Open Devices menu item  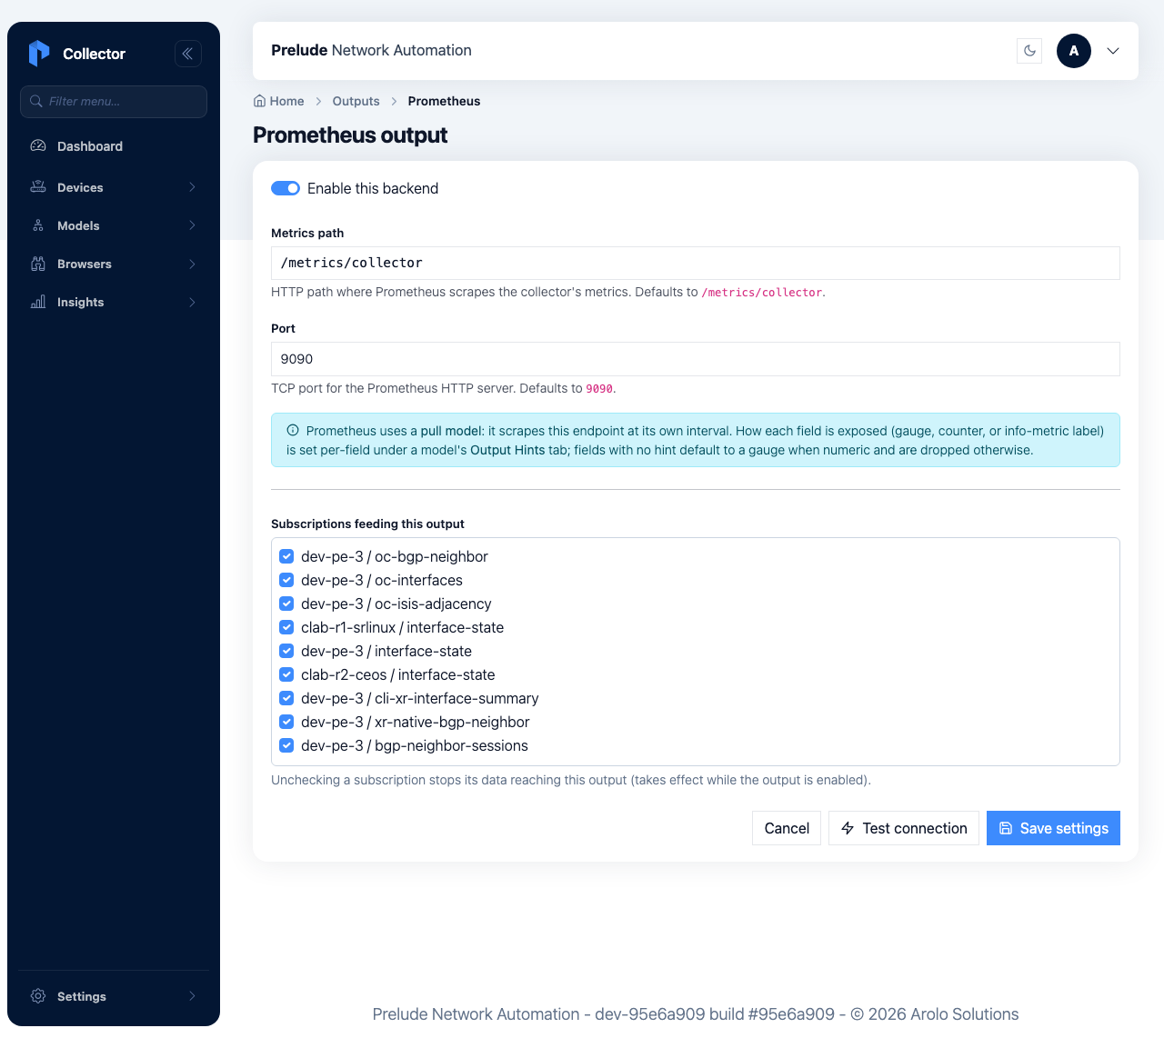[x=114, y=187]
